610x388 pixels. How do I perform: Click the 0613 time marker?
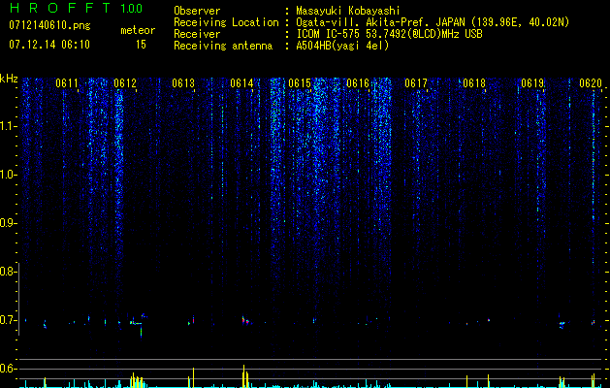tap(183, 83)
